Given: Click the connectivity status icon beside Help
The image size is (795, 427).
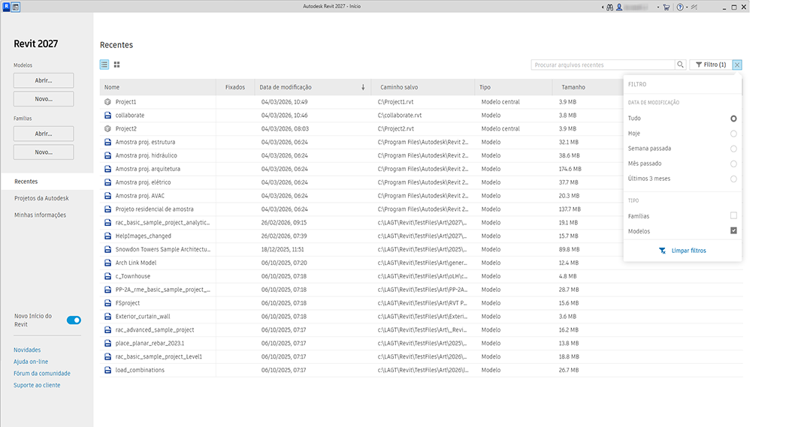Looking at the screenshot, I should coord(694,7).
